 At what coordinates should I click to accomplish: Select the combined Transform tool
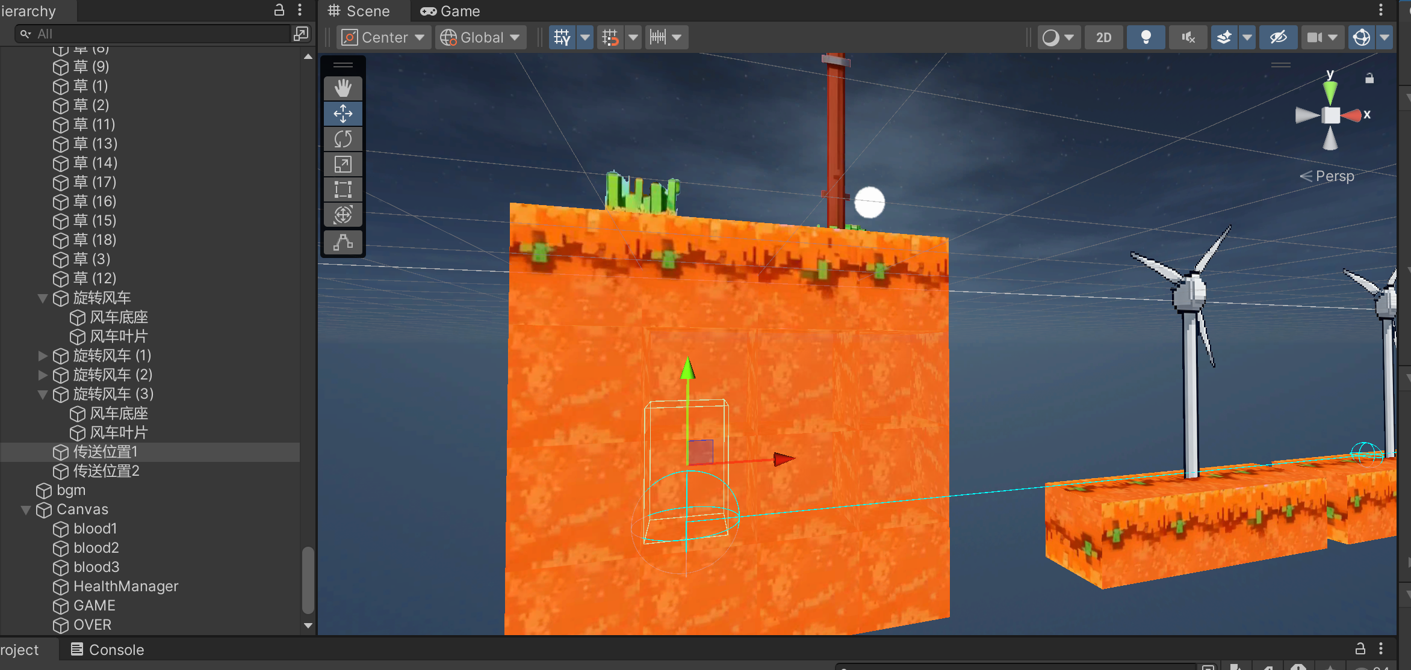343,215
